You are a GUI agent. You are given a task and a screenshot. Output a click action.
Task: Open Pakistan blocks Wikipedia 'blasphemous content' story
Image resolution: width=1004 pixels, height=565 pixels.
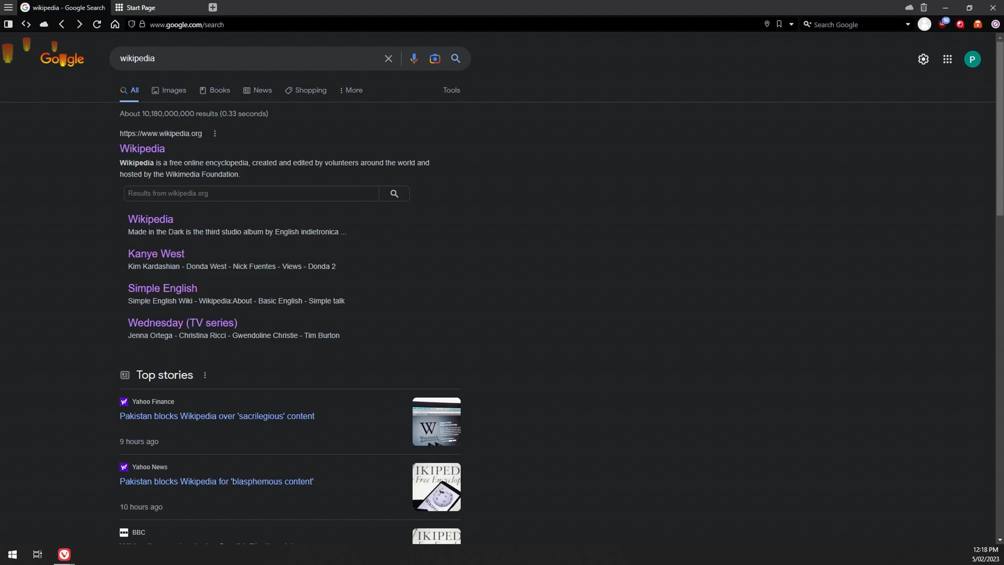coord(217,481)
